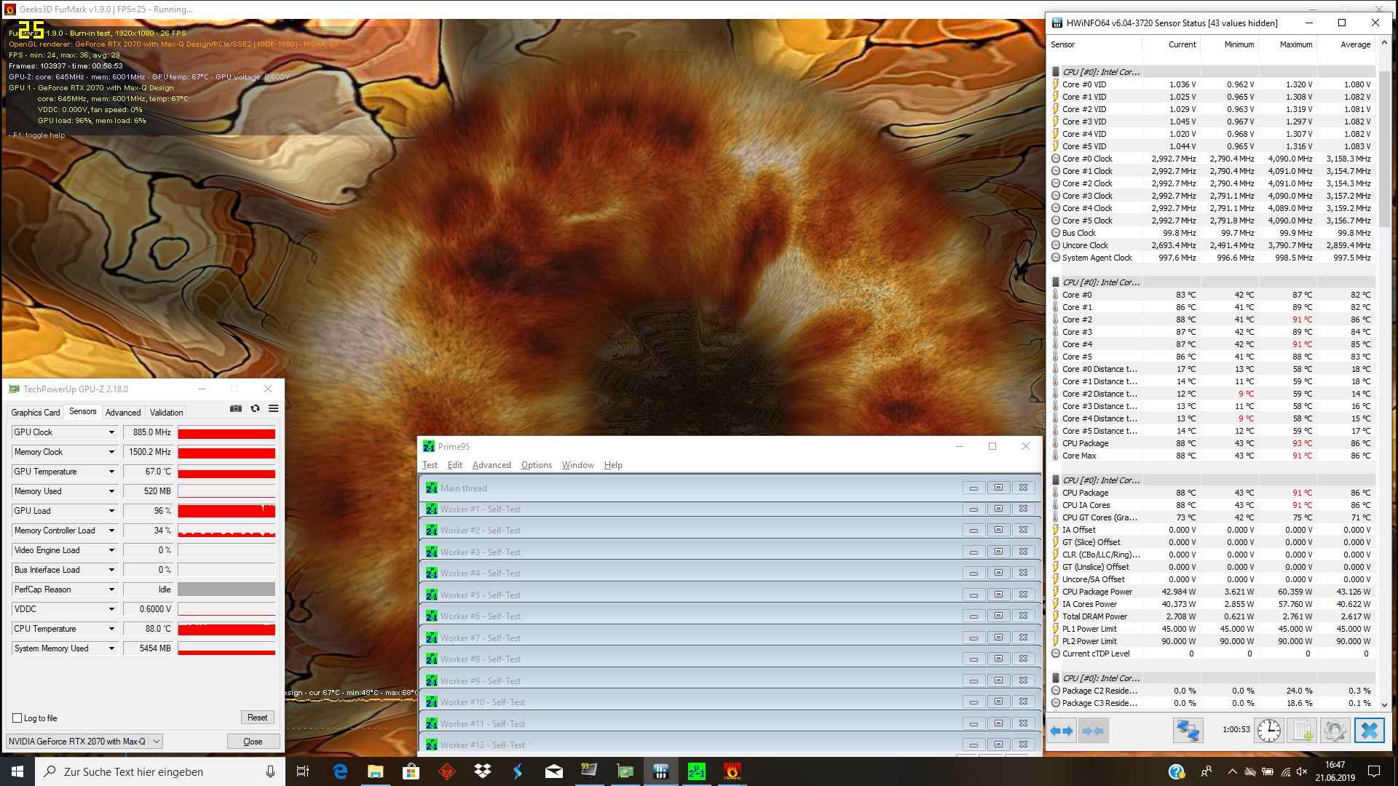Open GPU Clock sensor dropdown
The image size is (1398, 786).
tap(111, 432)
